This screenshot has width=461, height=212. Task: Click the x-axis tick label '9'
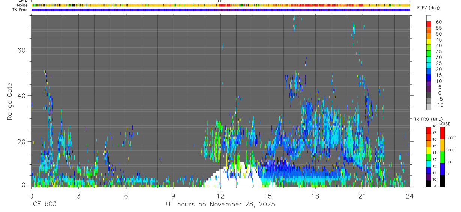pos(173,196)
